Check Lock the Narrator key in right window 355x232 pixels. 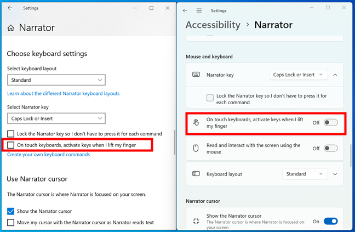coord(210,98)
